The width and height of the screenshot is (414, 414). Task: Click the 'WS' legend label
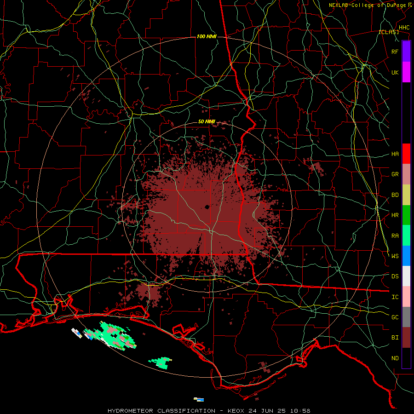pos(395,256)
